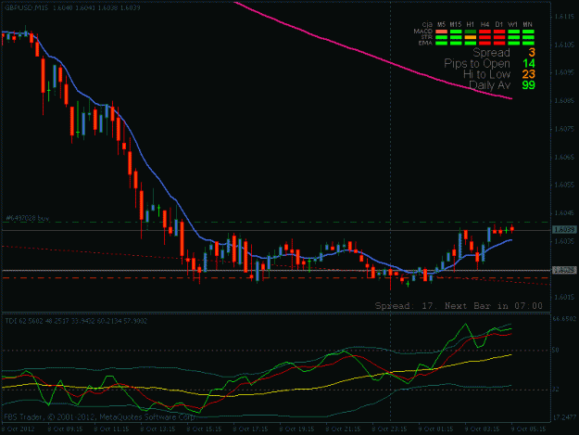
Task: Select the '9 Oct 01:15' time axis label
Action: click(x=436, y=429)
